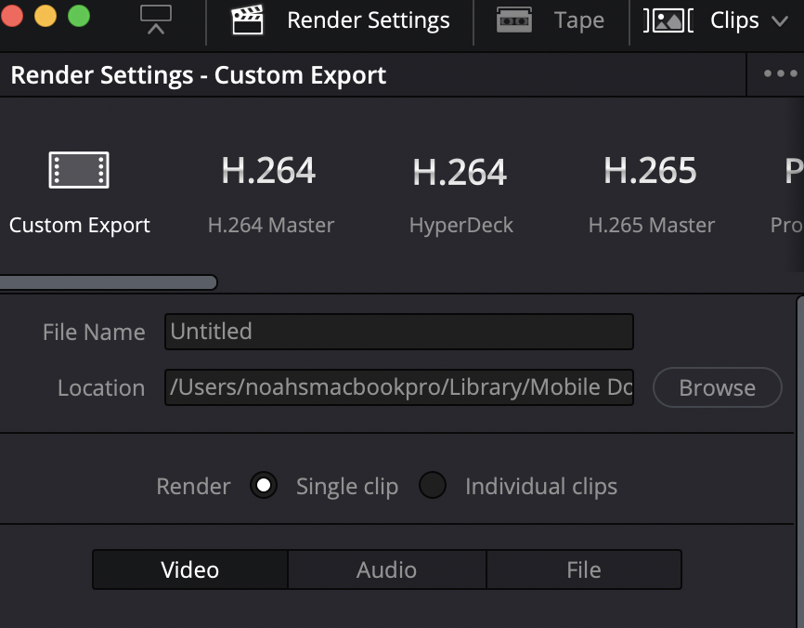The height and width of the screenshot is (628, 804).
Task: Switch to the Audio tab
Action: 386,569
